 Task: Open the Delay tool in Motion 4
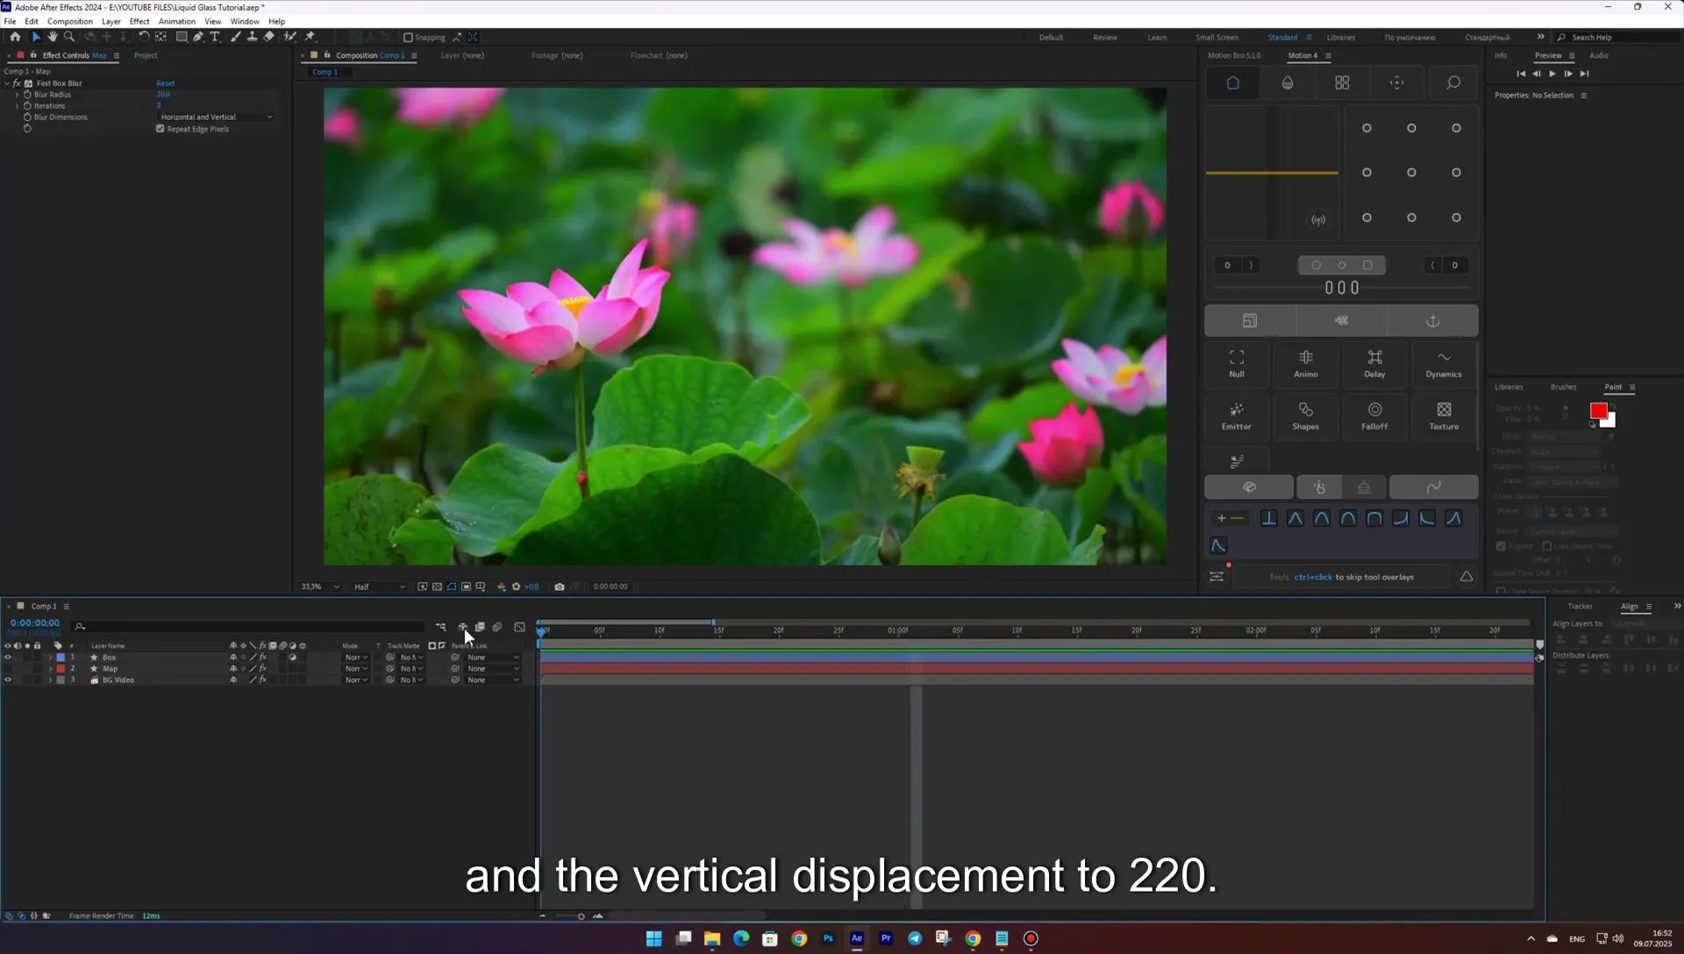click(1374, 363)
